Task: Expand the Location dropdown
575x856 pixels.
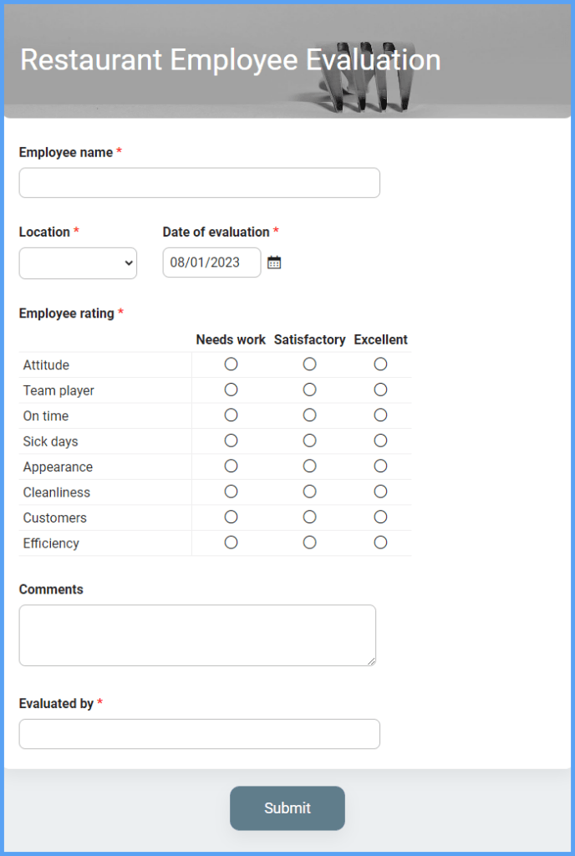Action: tap(78, 263)
